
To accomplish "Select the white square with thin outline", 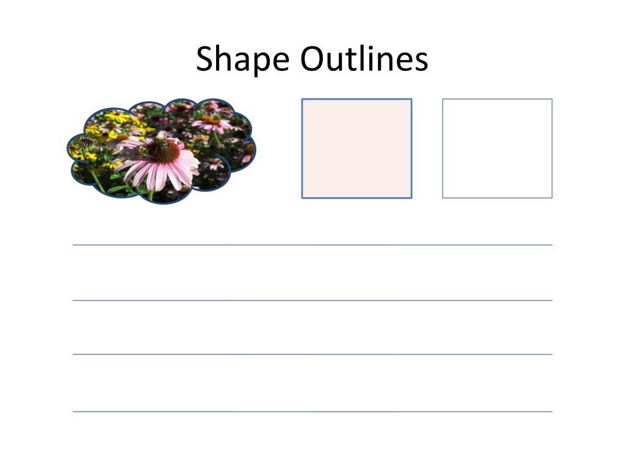I will click(497, 148).
